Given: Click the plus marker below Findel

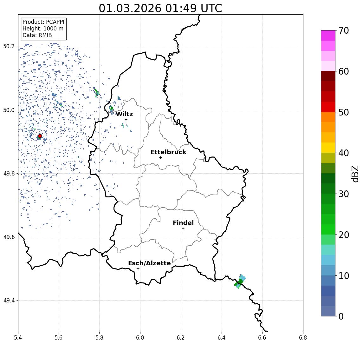Looking at the screenshot, I should point(183,228).
